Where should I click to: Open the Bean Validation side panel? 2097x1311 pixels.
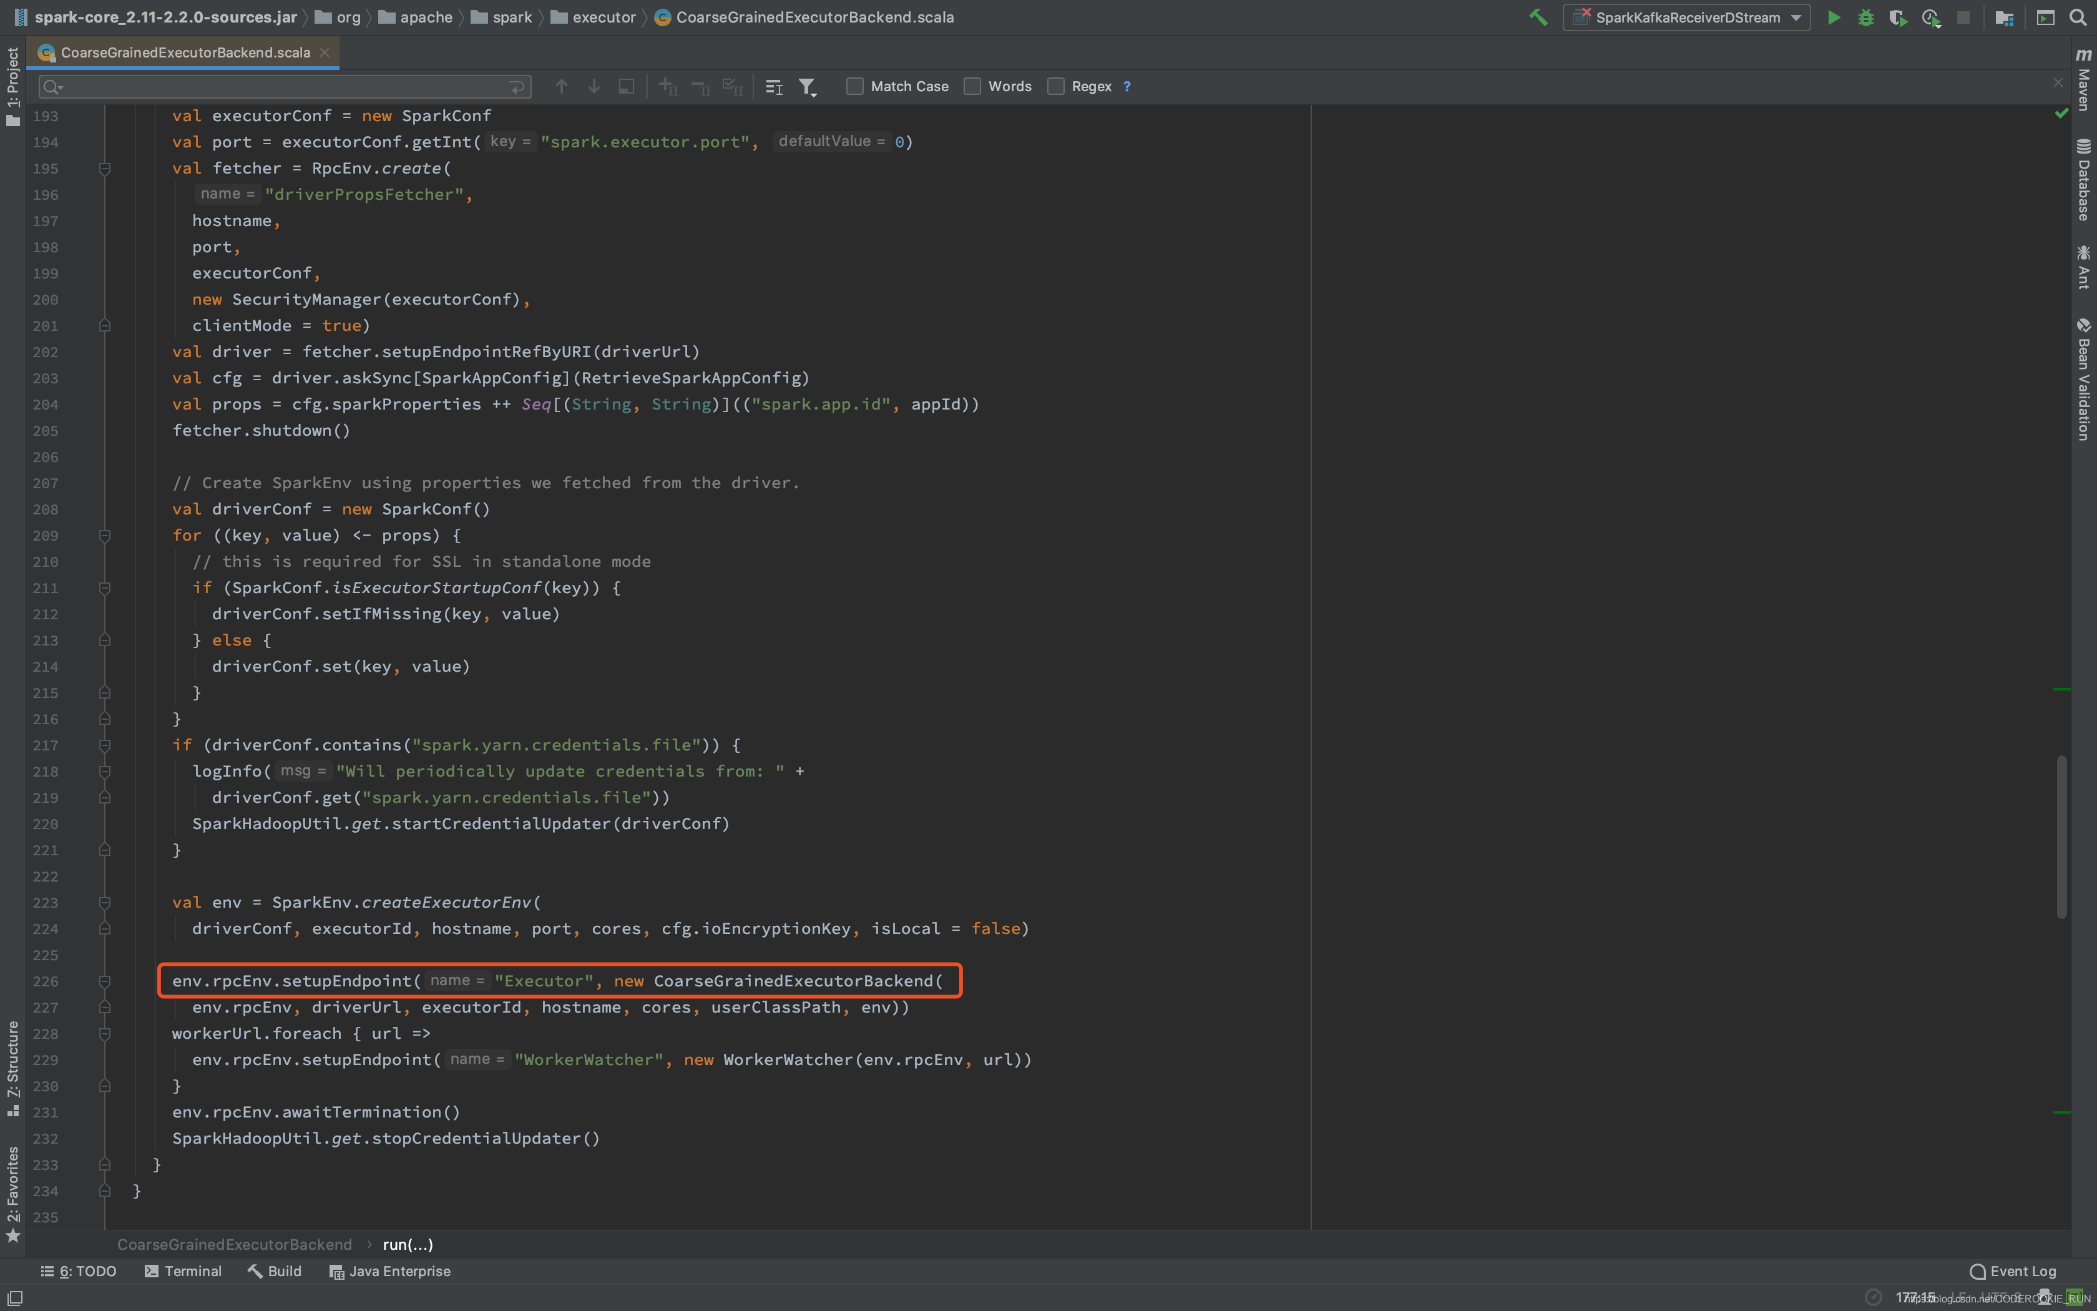(x=2083, y=380)
